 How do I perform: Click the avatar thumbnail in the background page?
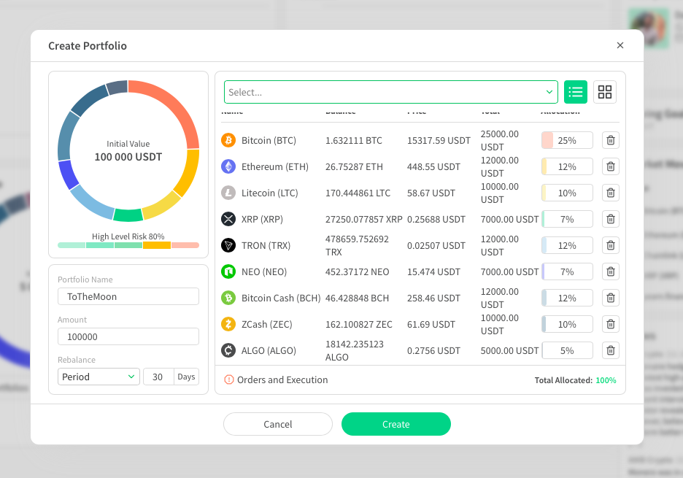648,28
